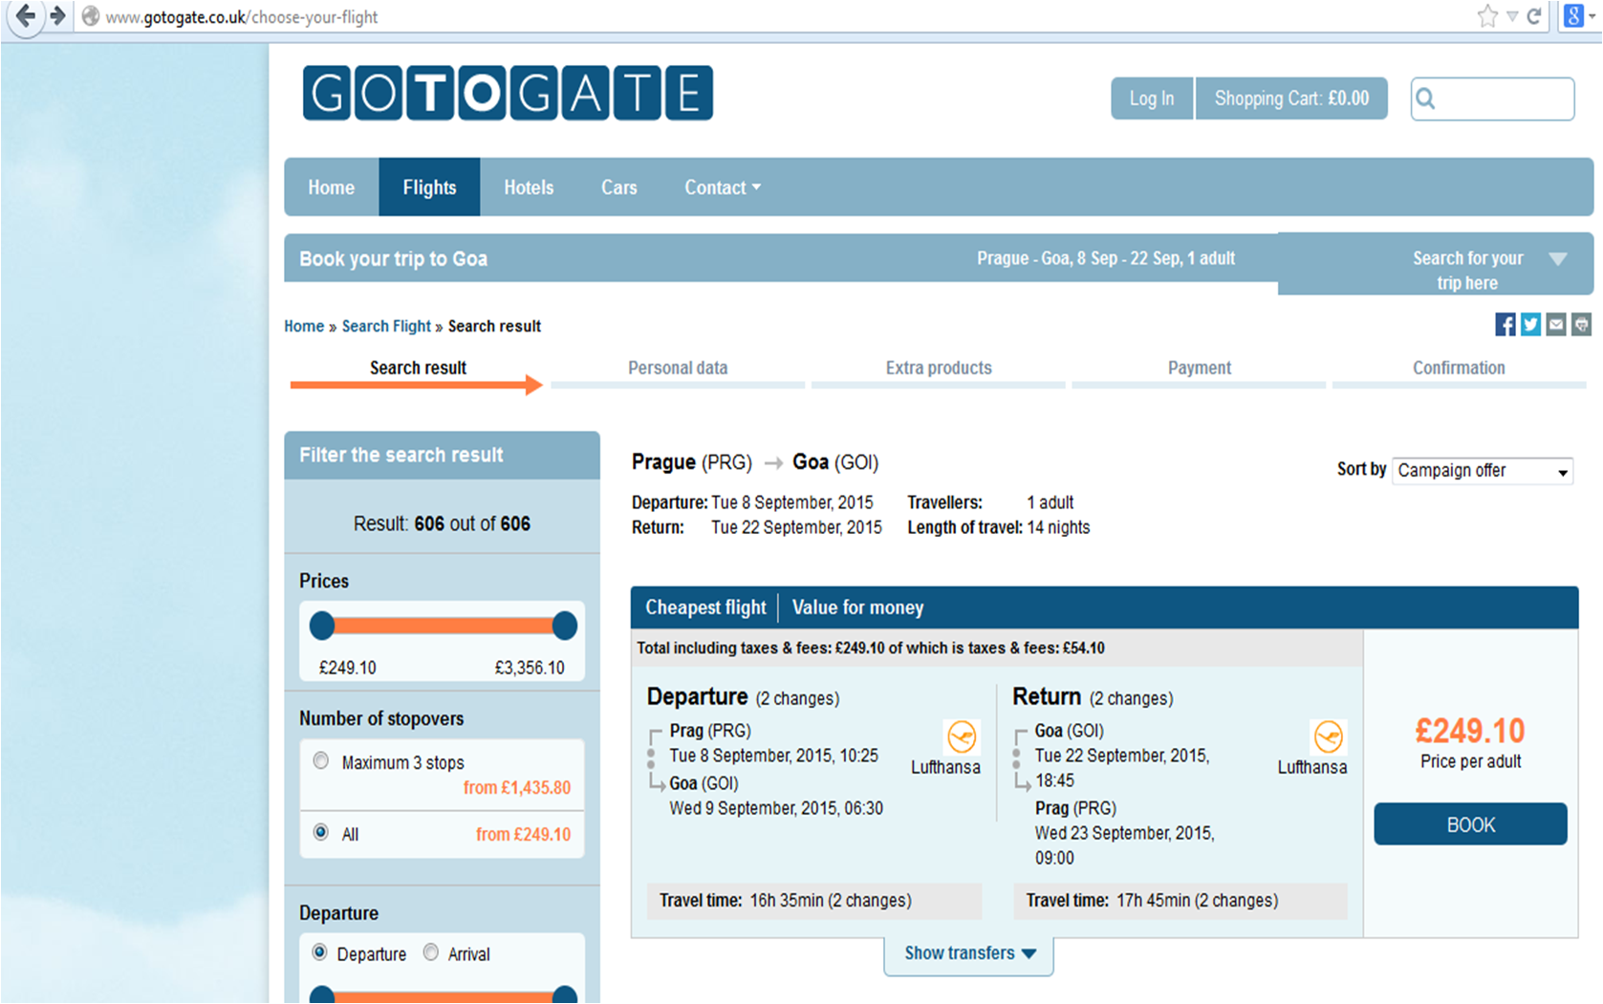The width and height of the screenshot is (1603, 1004).
Task: Click the Prague - Goa, 8 Sep - 22 Sep summary text
Action: tap(1106, 258)
